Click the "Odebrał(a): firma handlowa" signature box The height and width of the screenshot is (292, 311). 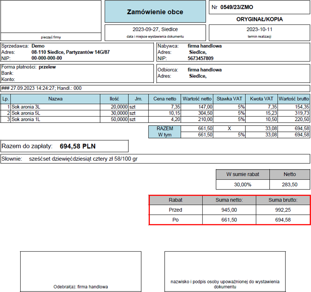pyautogui.click(x=81, y=271)
